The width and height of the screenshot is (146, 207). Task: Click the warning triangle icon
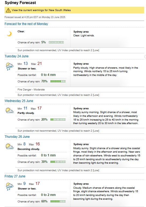pos(8,10)
